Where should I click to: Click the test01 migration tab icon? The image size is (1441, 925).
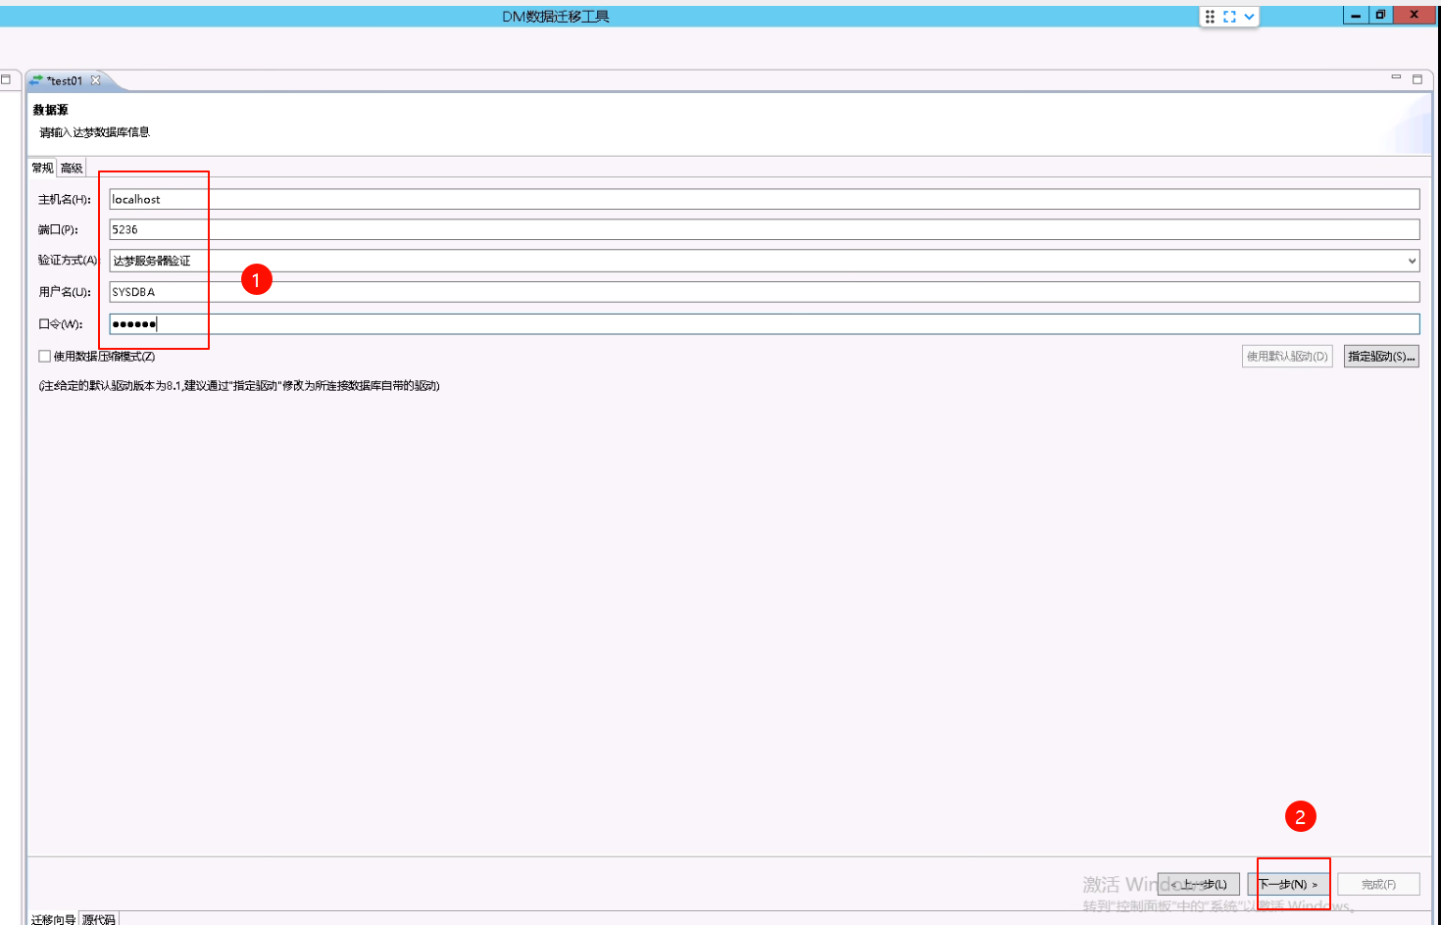[36, 80]
